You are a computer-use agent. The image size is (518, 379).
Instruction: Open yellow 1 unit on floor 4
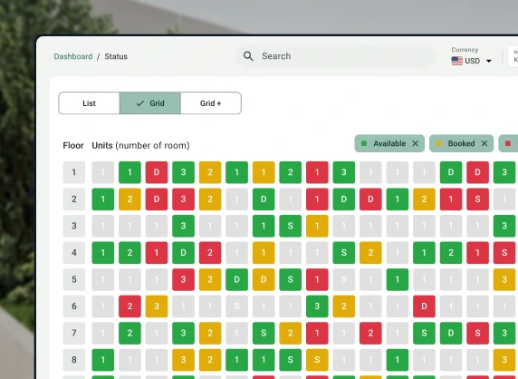point(264,253)
